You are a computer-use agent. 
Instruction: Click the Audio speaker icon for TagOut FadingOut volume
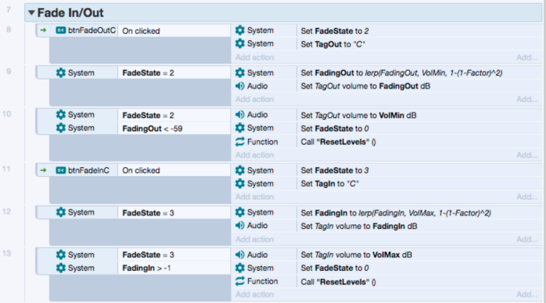coord(239,86)
